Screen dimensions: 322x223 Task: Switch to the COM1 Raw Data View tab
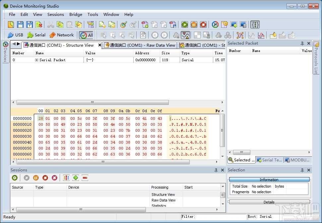pyautogui.click(x=140, y=45)
